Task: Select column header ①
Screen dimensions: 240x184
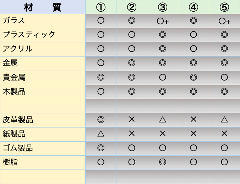Action: pyautogui.click(x=101, y=7)
